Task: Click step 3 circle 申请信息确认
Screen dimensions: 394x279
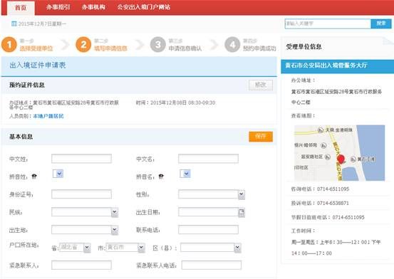Action: tap(157, 45)
